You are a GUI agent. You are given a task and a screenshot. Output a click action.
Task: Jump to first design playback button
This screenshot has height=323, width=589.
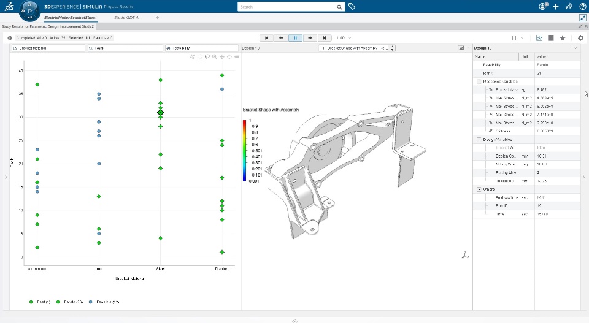(x=267, y=38)
